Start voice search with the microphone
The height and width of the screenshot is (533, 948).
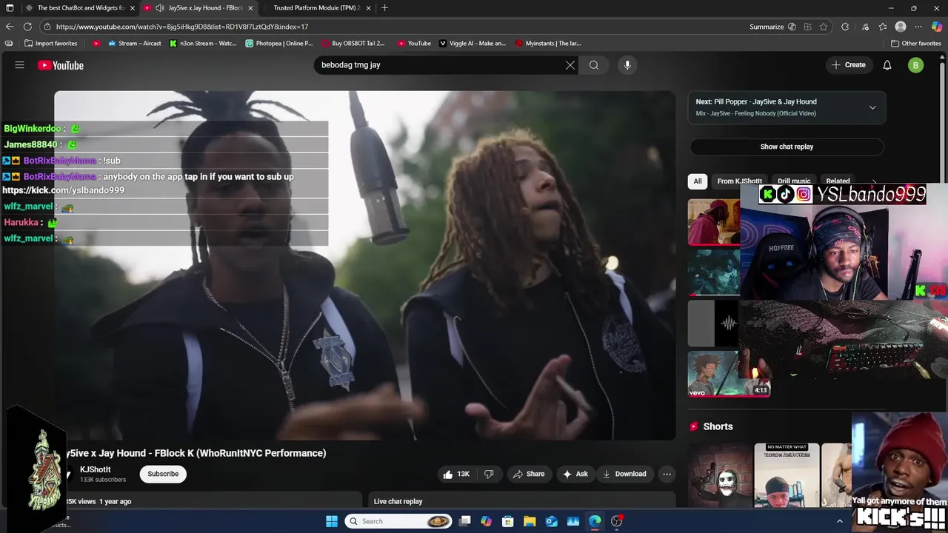pos(627,65)
